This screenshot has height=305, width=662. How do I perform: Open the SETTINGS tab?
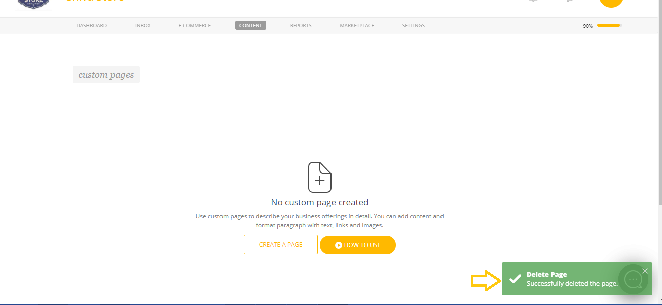pyautogui.click(x=413, y=25)
